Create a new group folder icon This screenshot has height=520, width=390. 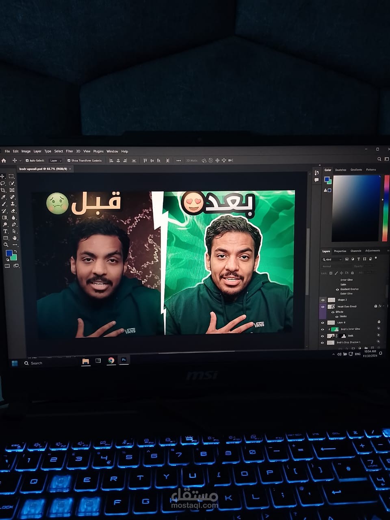pyautogui.click(x=366, y=348)
